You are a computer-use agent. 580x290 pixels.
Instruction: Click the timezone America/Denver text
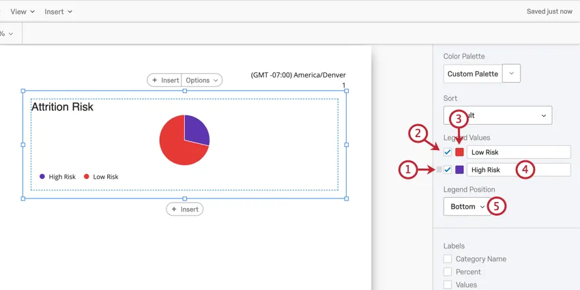click(x=298, y=75)
